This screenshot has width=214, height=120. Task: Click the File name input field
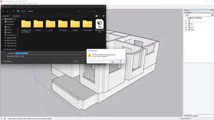click(50, 53)
